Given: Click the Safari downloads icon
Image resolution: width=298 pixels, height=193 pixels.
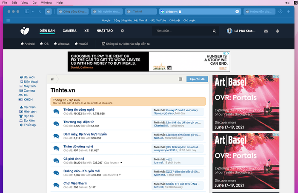Looking at the screenshot, I should pyautogui.click(x=281, y=11).
